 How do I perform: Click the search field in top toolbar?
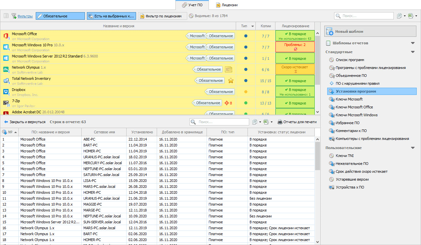364,16
